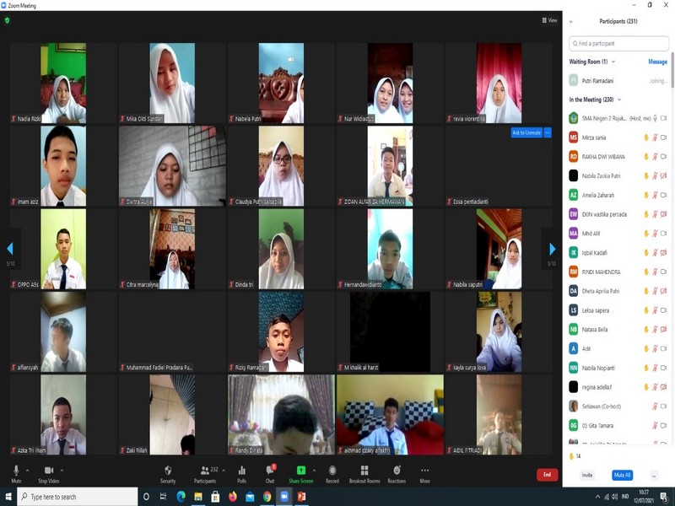The image size is (675, 506).
Task: Open the View menu at top right
Action: tap(549, 20)
